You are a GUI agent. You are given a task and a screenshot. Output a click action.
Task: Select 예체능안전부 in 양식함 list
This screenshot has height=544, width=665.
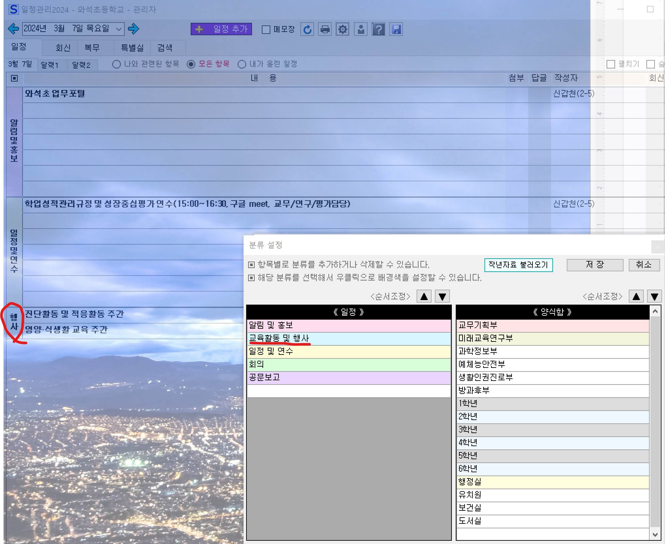[x=553, y=365]
